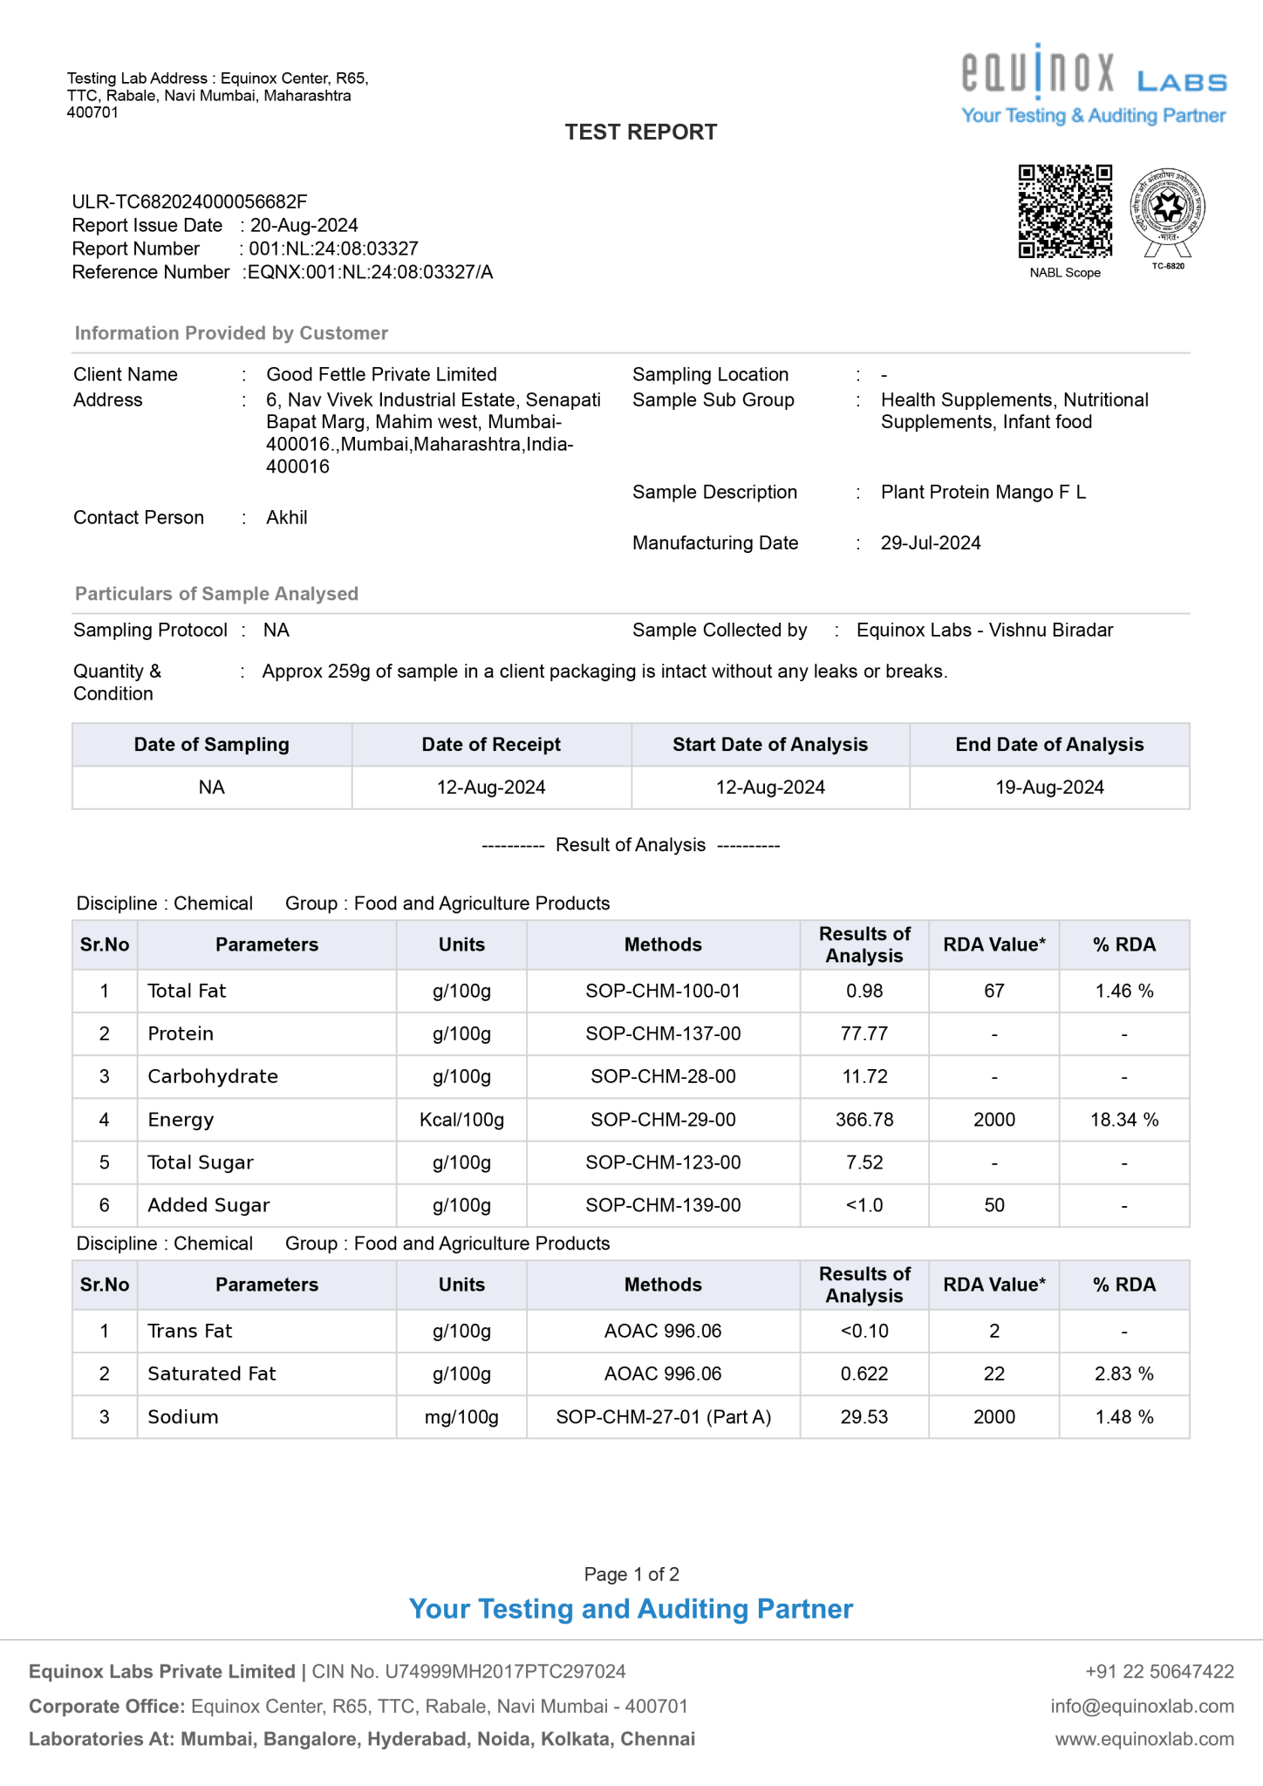Click Sodium result 29.53
The image size is (1263, 1786).
pos(864,1417)
